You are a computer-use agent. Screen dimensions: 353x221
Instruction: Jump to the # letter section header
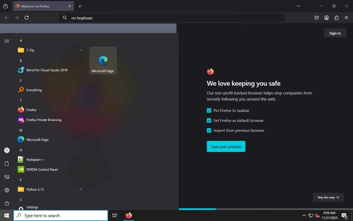[21, 41]
